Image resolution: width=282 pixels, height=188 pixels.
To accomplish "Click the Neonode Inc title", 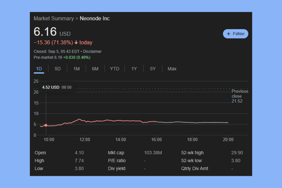I will [95, 18].
